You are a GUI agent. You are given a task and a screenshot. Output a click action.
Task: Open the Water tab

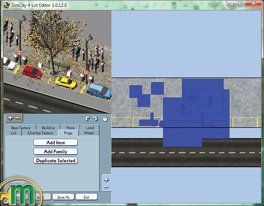pos(89,133)
